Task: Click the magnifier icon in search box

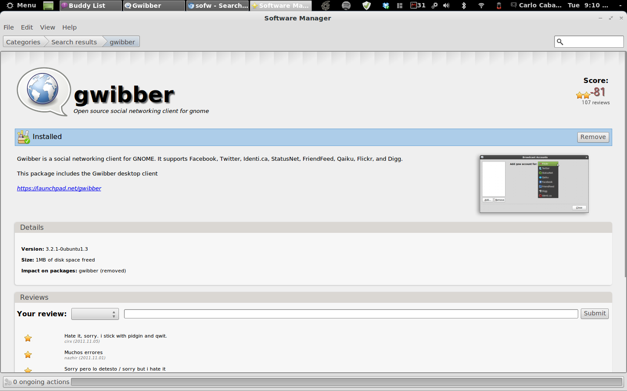Action: pos(560,42)
